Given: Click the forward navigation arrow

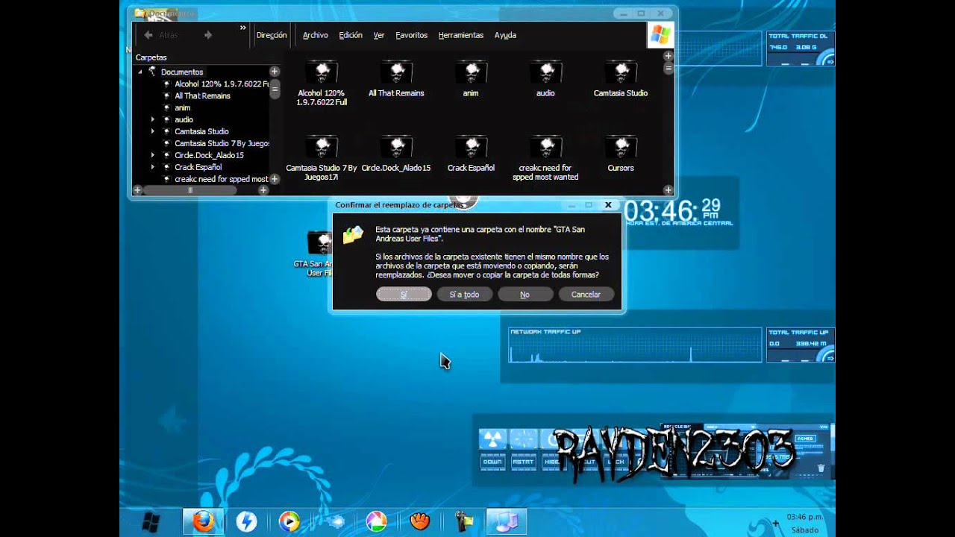Looking at the screenshot, I should point(208,35).
